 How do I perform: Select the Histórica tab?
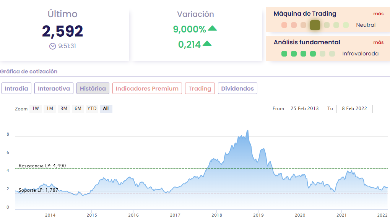click(93, 89)
